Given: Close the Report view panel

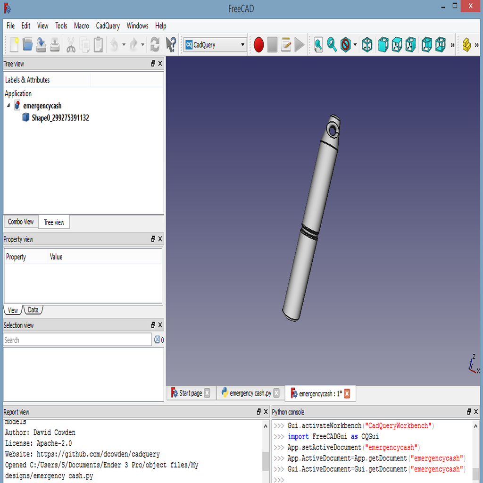Looking at the screenshot, I should [x=266, y=411].
